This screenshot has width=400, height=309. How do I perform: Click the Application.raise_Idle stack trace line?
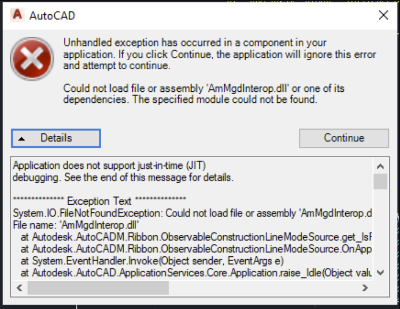coord(196,272)
